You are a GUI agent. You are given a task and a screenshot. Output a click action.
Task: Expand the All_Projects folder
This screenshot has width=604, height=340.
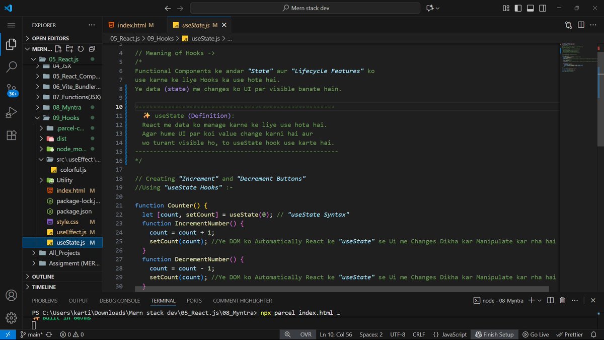tap(62, 253)
